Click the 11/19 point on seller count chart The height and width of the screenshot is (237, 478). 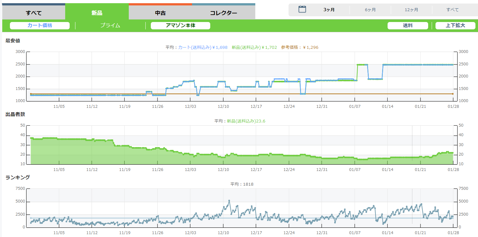(125, 146)
